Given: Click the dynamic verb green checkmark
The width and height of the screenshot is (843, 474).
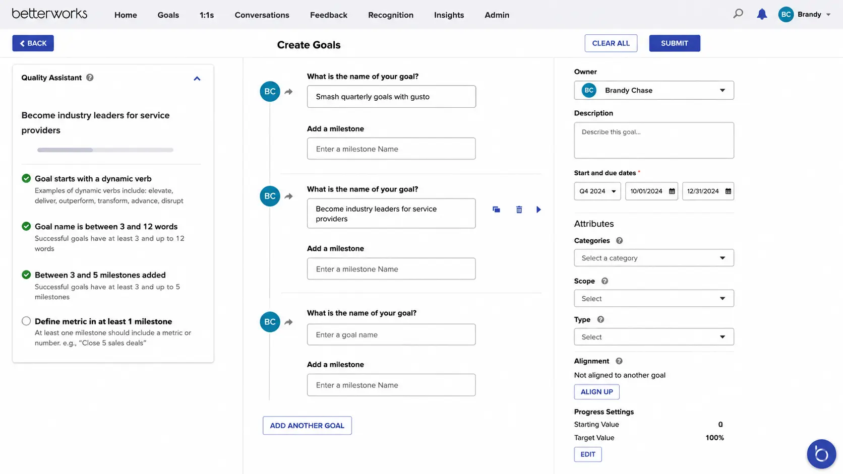Looking at the screenshot, I should coord(26,178).
